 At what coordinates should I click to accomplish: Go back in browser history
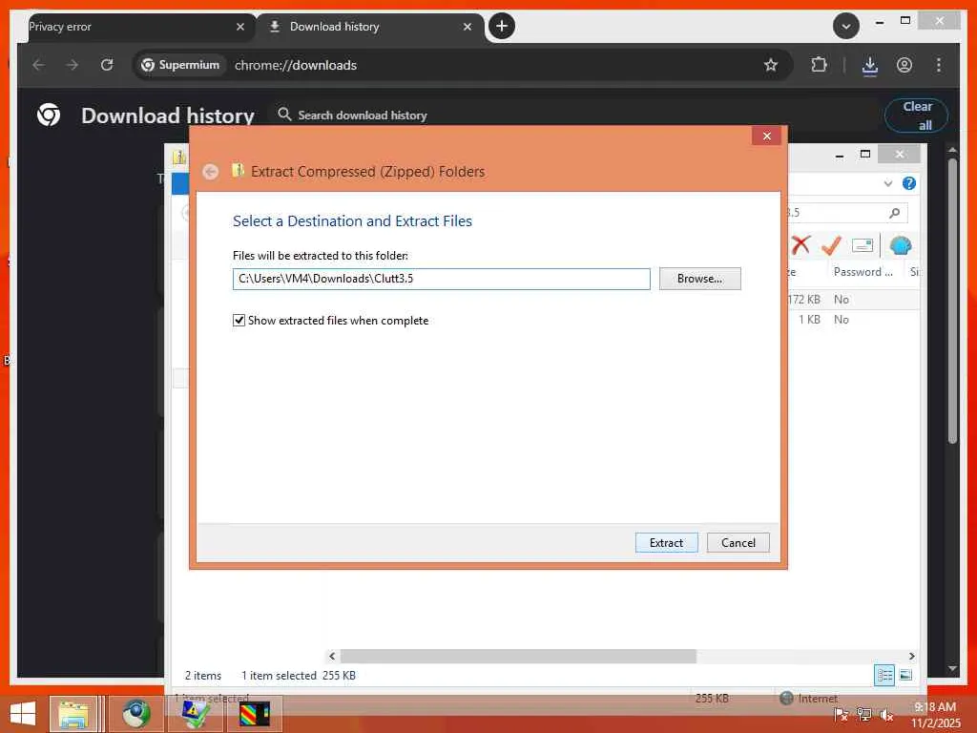[x=38, y=65]
